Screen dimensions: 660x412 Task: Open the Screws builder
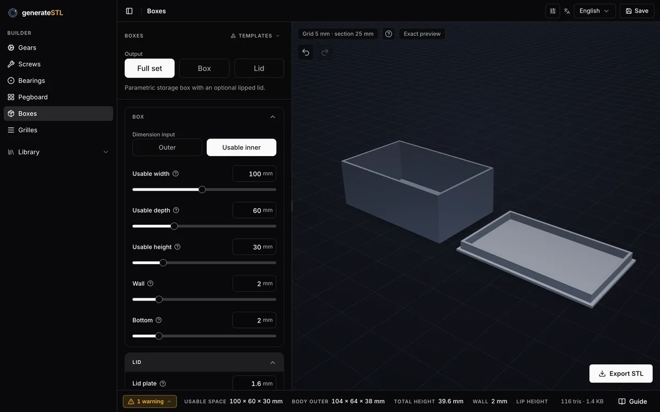(58, 64)
